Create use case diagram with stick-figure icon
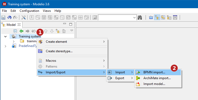This screenshot has height=100, width=198. tap(32, 17)
